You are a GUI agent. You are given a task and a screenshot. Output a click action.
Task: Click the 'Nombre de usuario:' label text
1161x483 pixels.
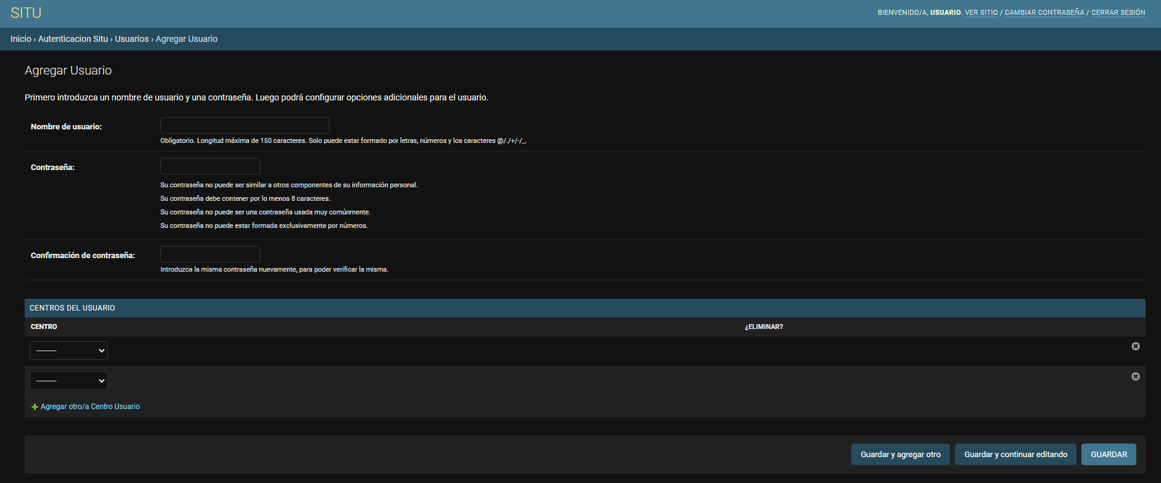point(66,127)
